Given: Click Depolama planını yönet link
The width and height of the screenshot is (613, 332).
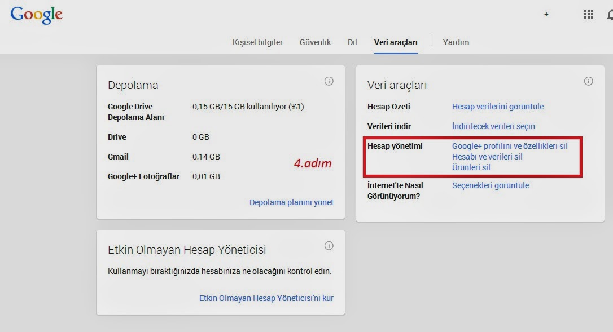Looking at the screenshot, I should 291,202.
